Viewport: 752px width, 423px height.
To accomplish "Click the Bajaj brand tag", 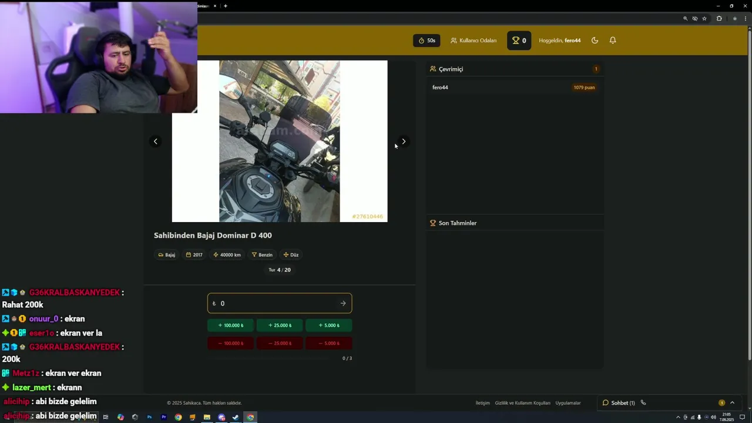I will (167, 255).
